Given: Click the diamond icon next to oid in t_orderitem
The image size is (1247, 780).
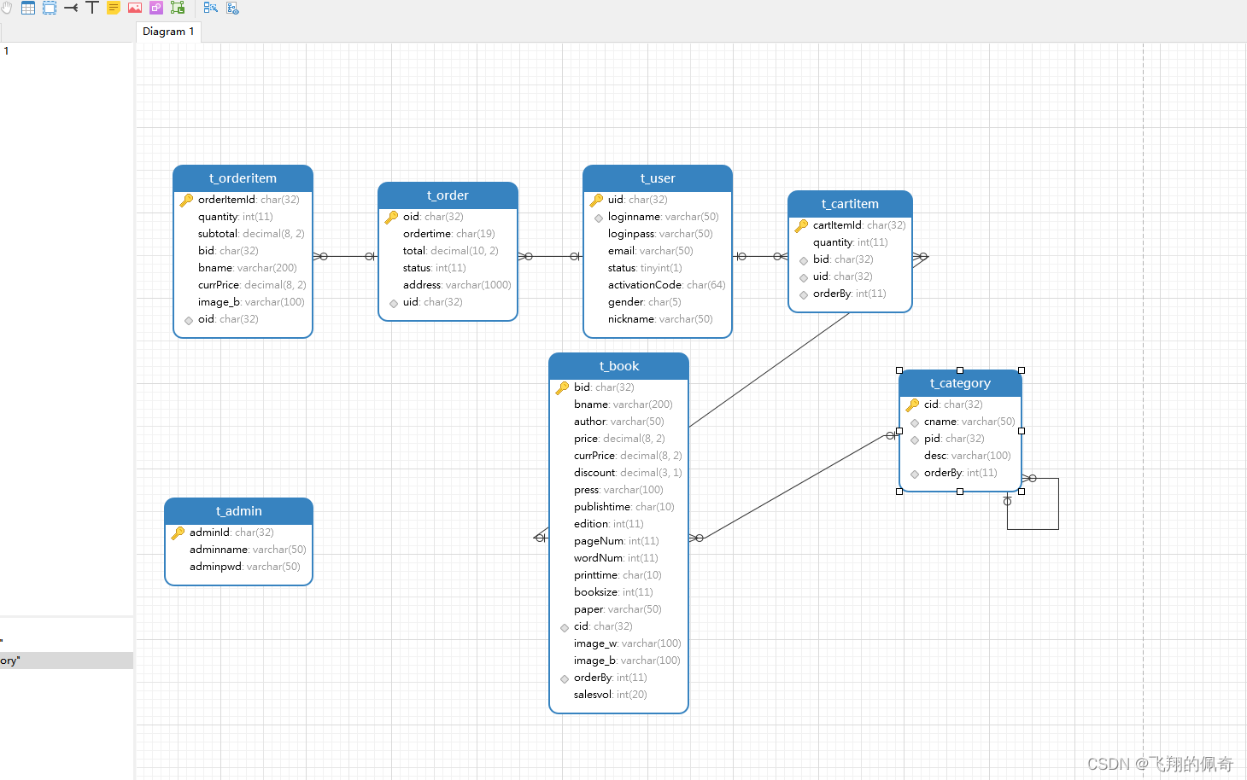Looking at the screenshot, I should (x=189, y=321).
